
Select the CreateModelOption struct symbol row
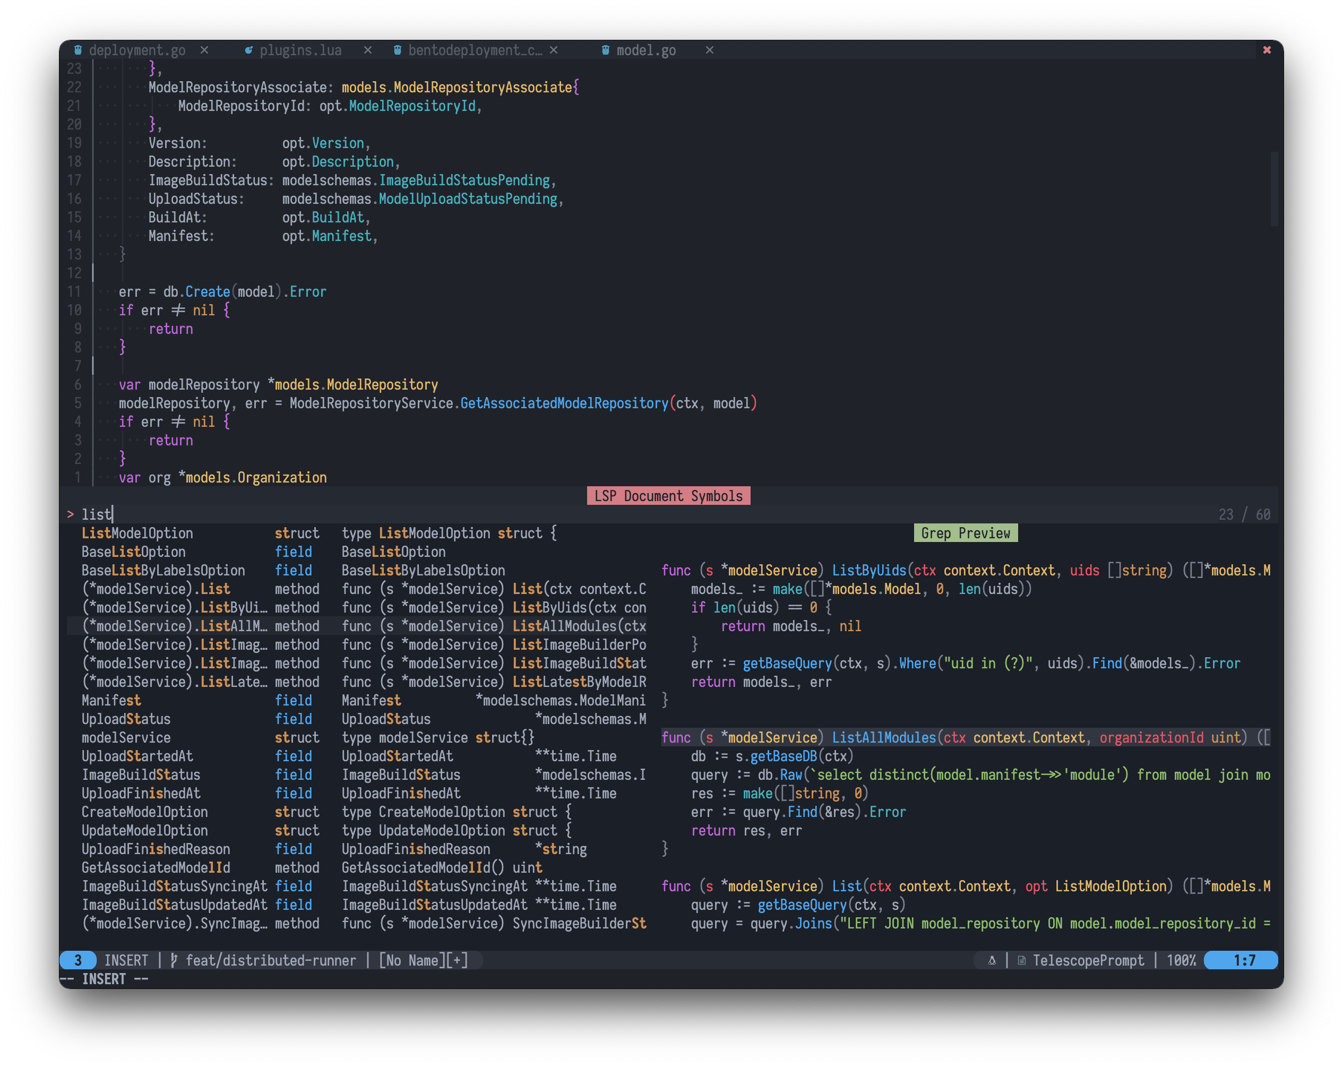(x=357, y=812)
